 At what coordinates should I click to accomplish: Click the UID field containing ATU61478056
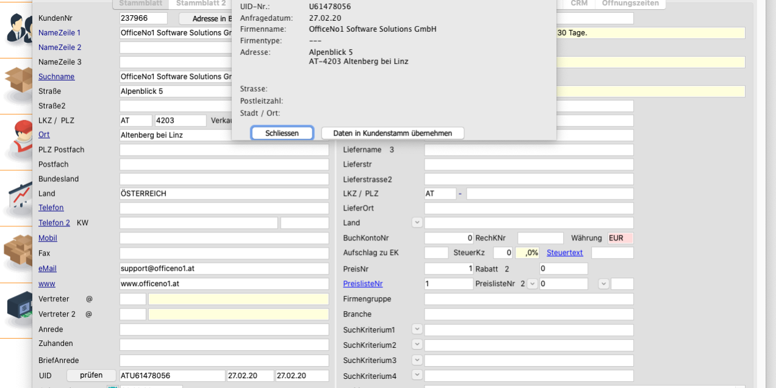(172, 376)
